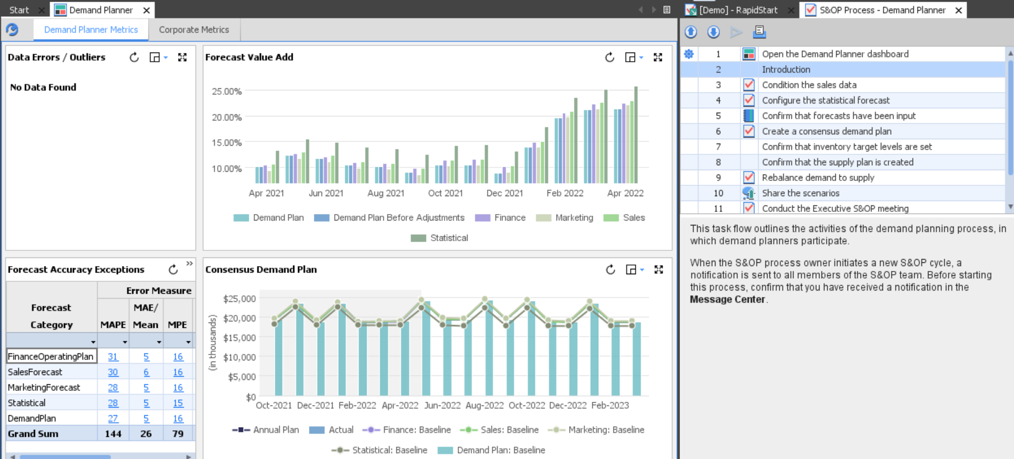This screenshot has width=1014, height=459.
Task: Select step Confirm that the supply plan is created
Action: 837,162
